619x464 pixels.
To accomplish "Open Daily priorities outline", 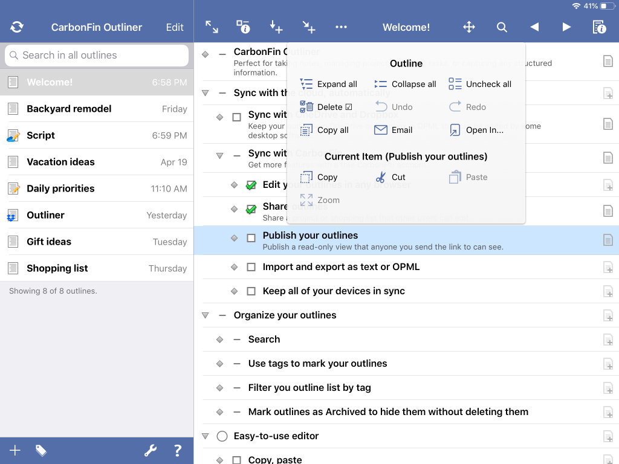I will tap(97, 188).
